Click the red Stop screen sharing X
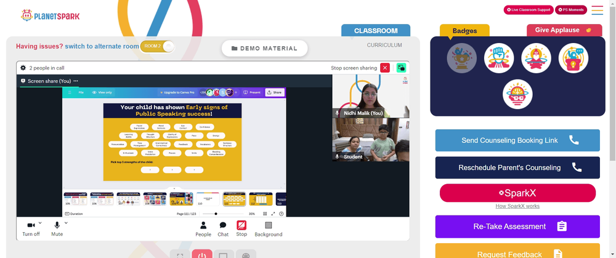The width and height of the screenshot is (616, 258). 385,68
